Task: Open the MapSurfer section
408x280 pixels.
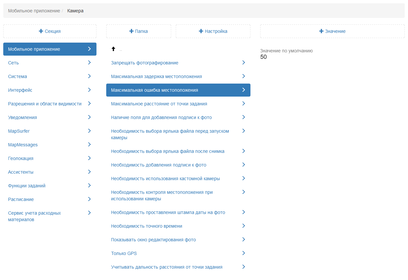Action: pos(50,131)
